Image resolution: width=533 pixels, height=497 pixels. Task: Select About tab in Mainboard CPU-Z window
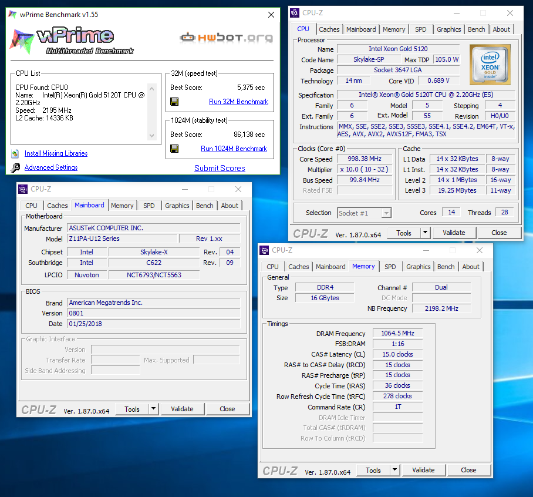click(230, 206)
